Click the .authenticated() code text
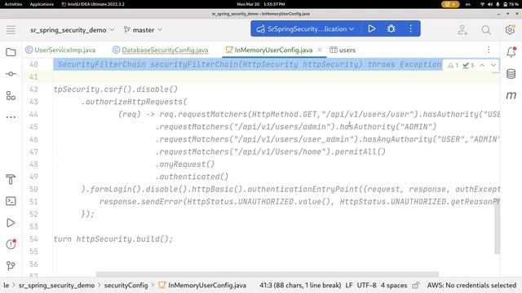Image resolution: width=522 pixels, height=293 pixels. point(192,177)
